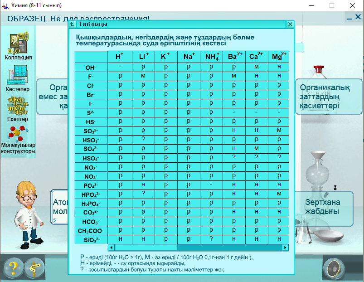The image size is (364, 282).
Task: Click the chemistry app icon in title bar
Action: click(5, 5)
